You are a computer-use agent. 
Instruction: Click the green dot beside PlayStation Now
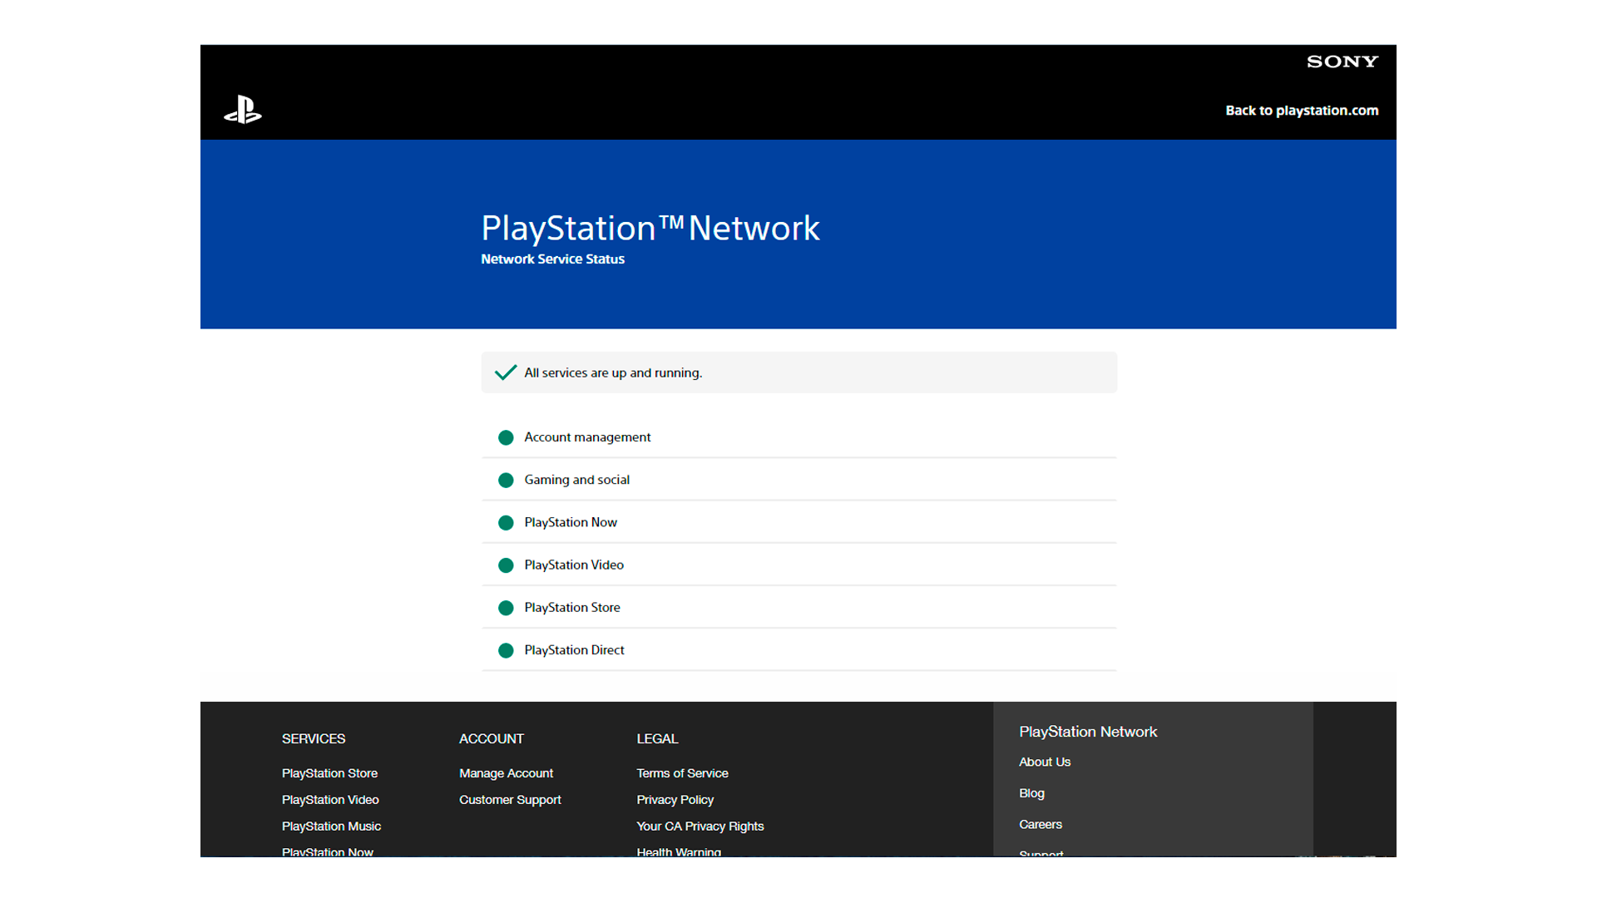506,522
